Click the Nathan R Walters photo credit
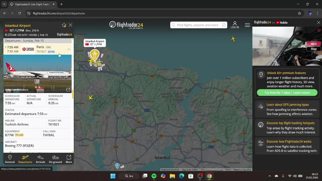The width and height of the screenshot is (322, 181). pyautogui.click(x=17, y=90)
